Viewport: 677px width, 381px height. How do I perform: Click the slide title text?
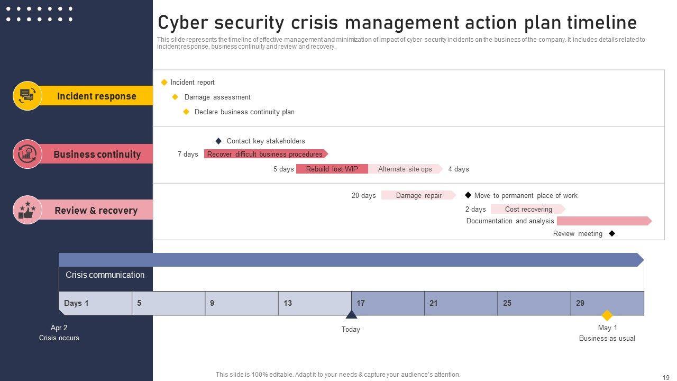[x=397, y=23]
